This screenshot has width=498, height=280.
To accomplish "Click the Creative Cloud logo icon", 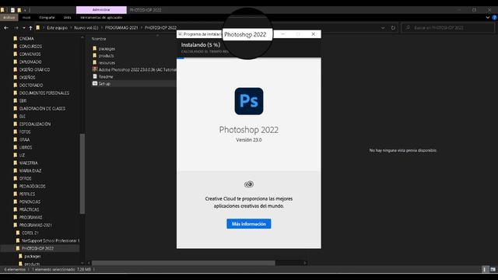I will [x=249, y=184].
